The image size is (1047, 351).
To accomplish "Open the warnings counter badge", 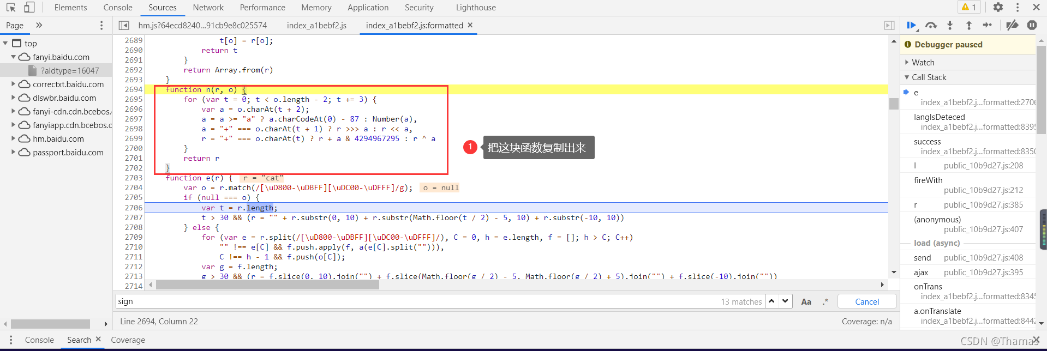I will click(969, 7).
